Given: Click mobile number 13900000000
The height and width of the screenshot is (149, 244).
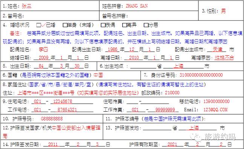Looking at the screenshot, I should (216, 101).
